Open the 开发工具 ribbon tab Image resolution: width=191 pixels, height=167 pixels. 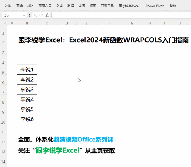coord(107,6)
